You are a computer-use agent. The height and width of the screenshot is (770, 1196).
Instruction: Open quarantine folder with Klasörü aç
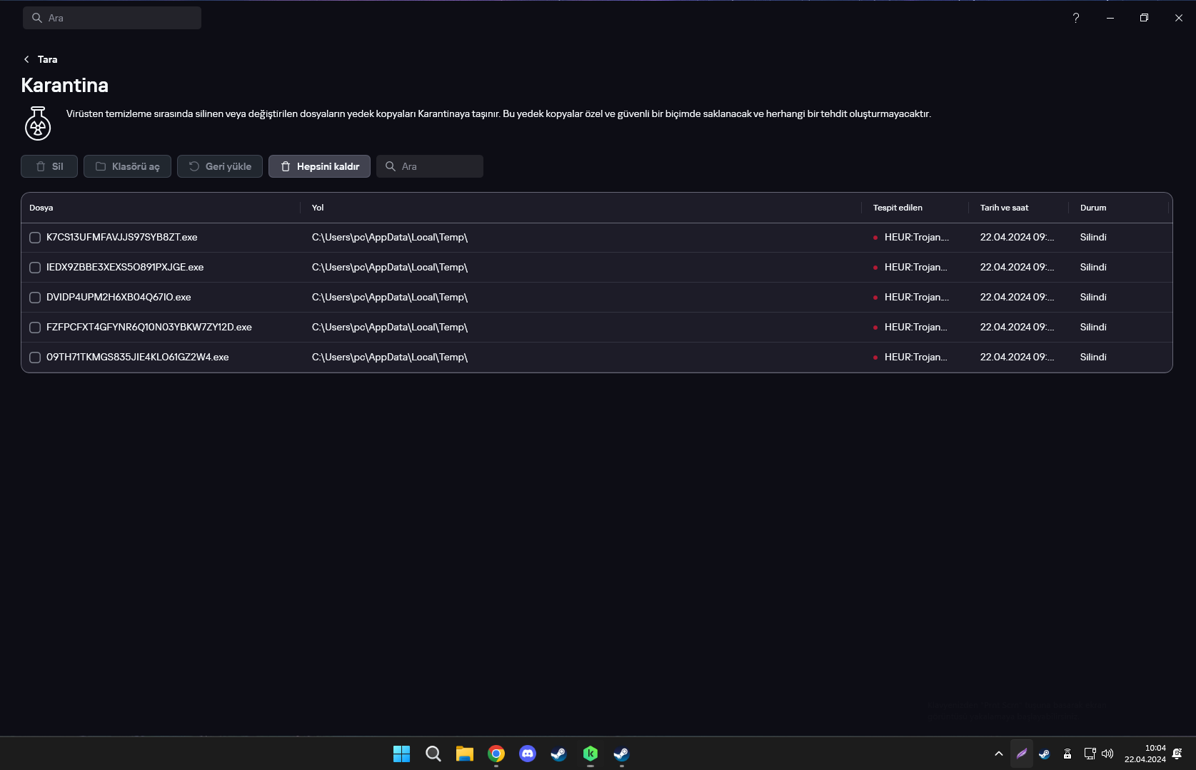coord(127,166)
